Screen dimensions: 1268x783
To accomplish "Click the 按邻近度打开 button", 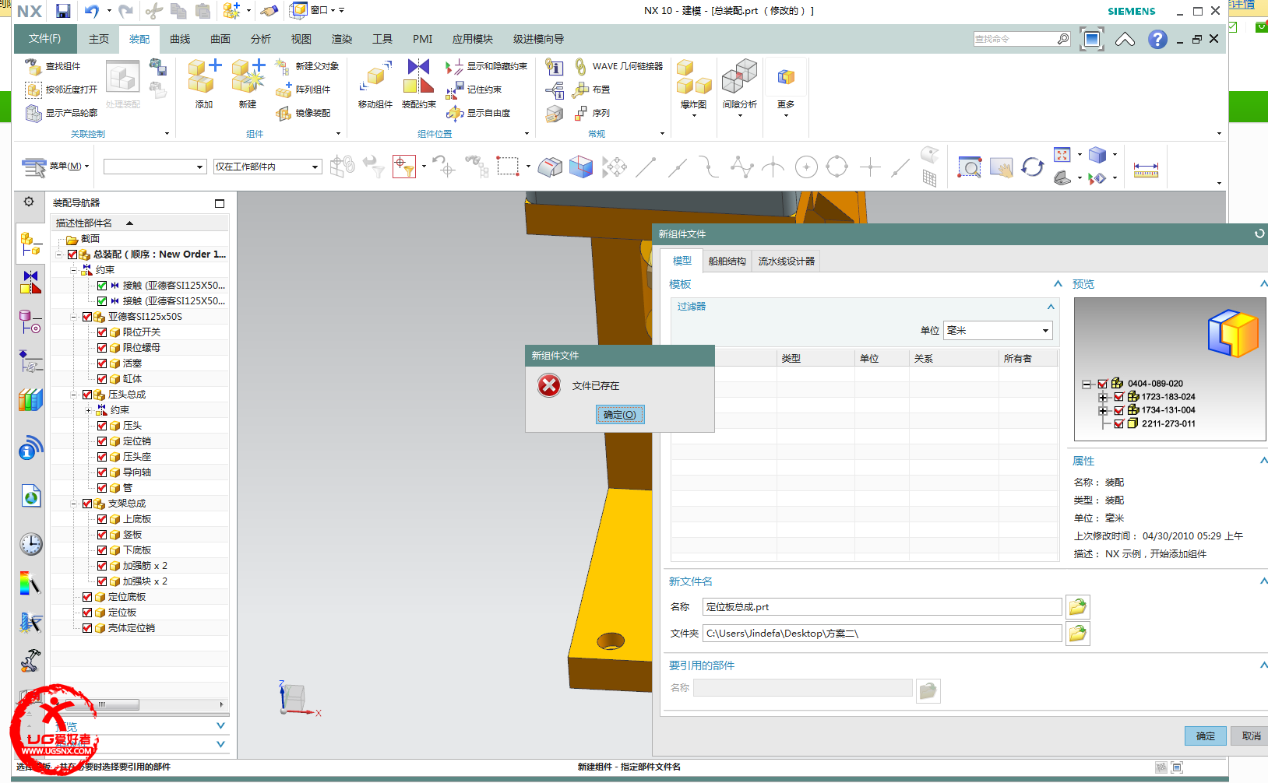I will 62,90.
